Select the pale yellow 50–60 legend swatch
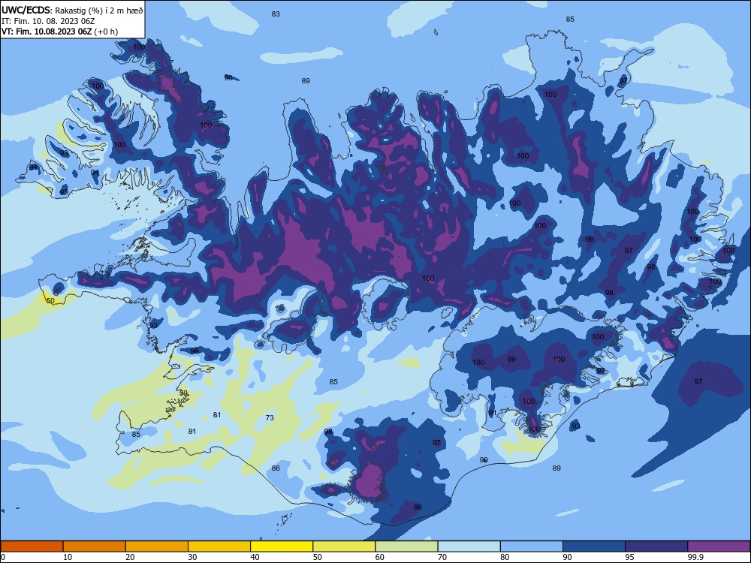The height and width of the screenshot is (563, 751). pyautogui.click(x=344, y=546)
